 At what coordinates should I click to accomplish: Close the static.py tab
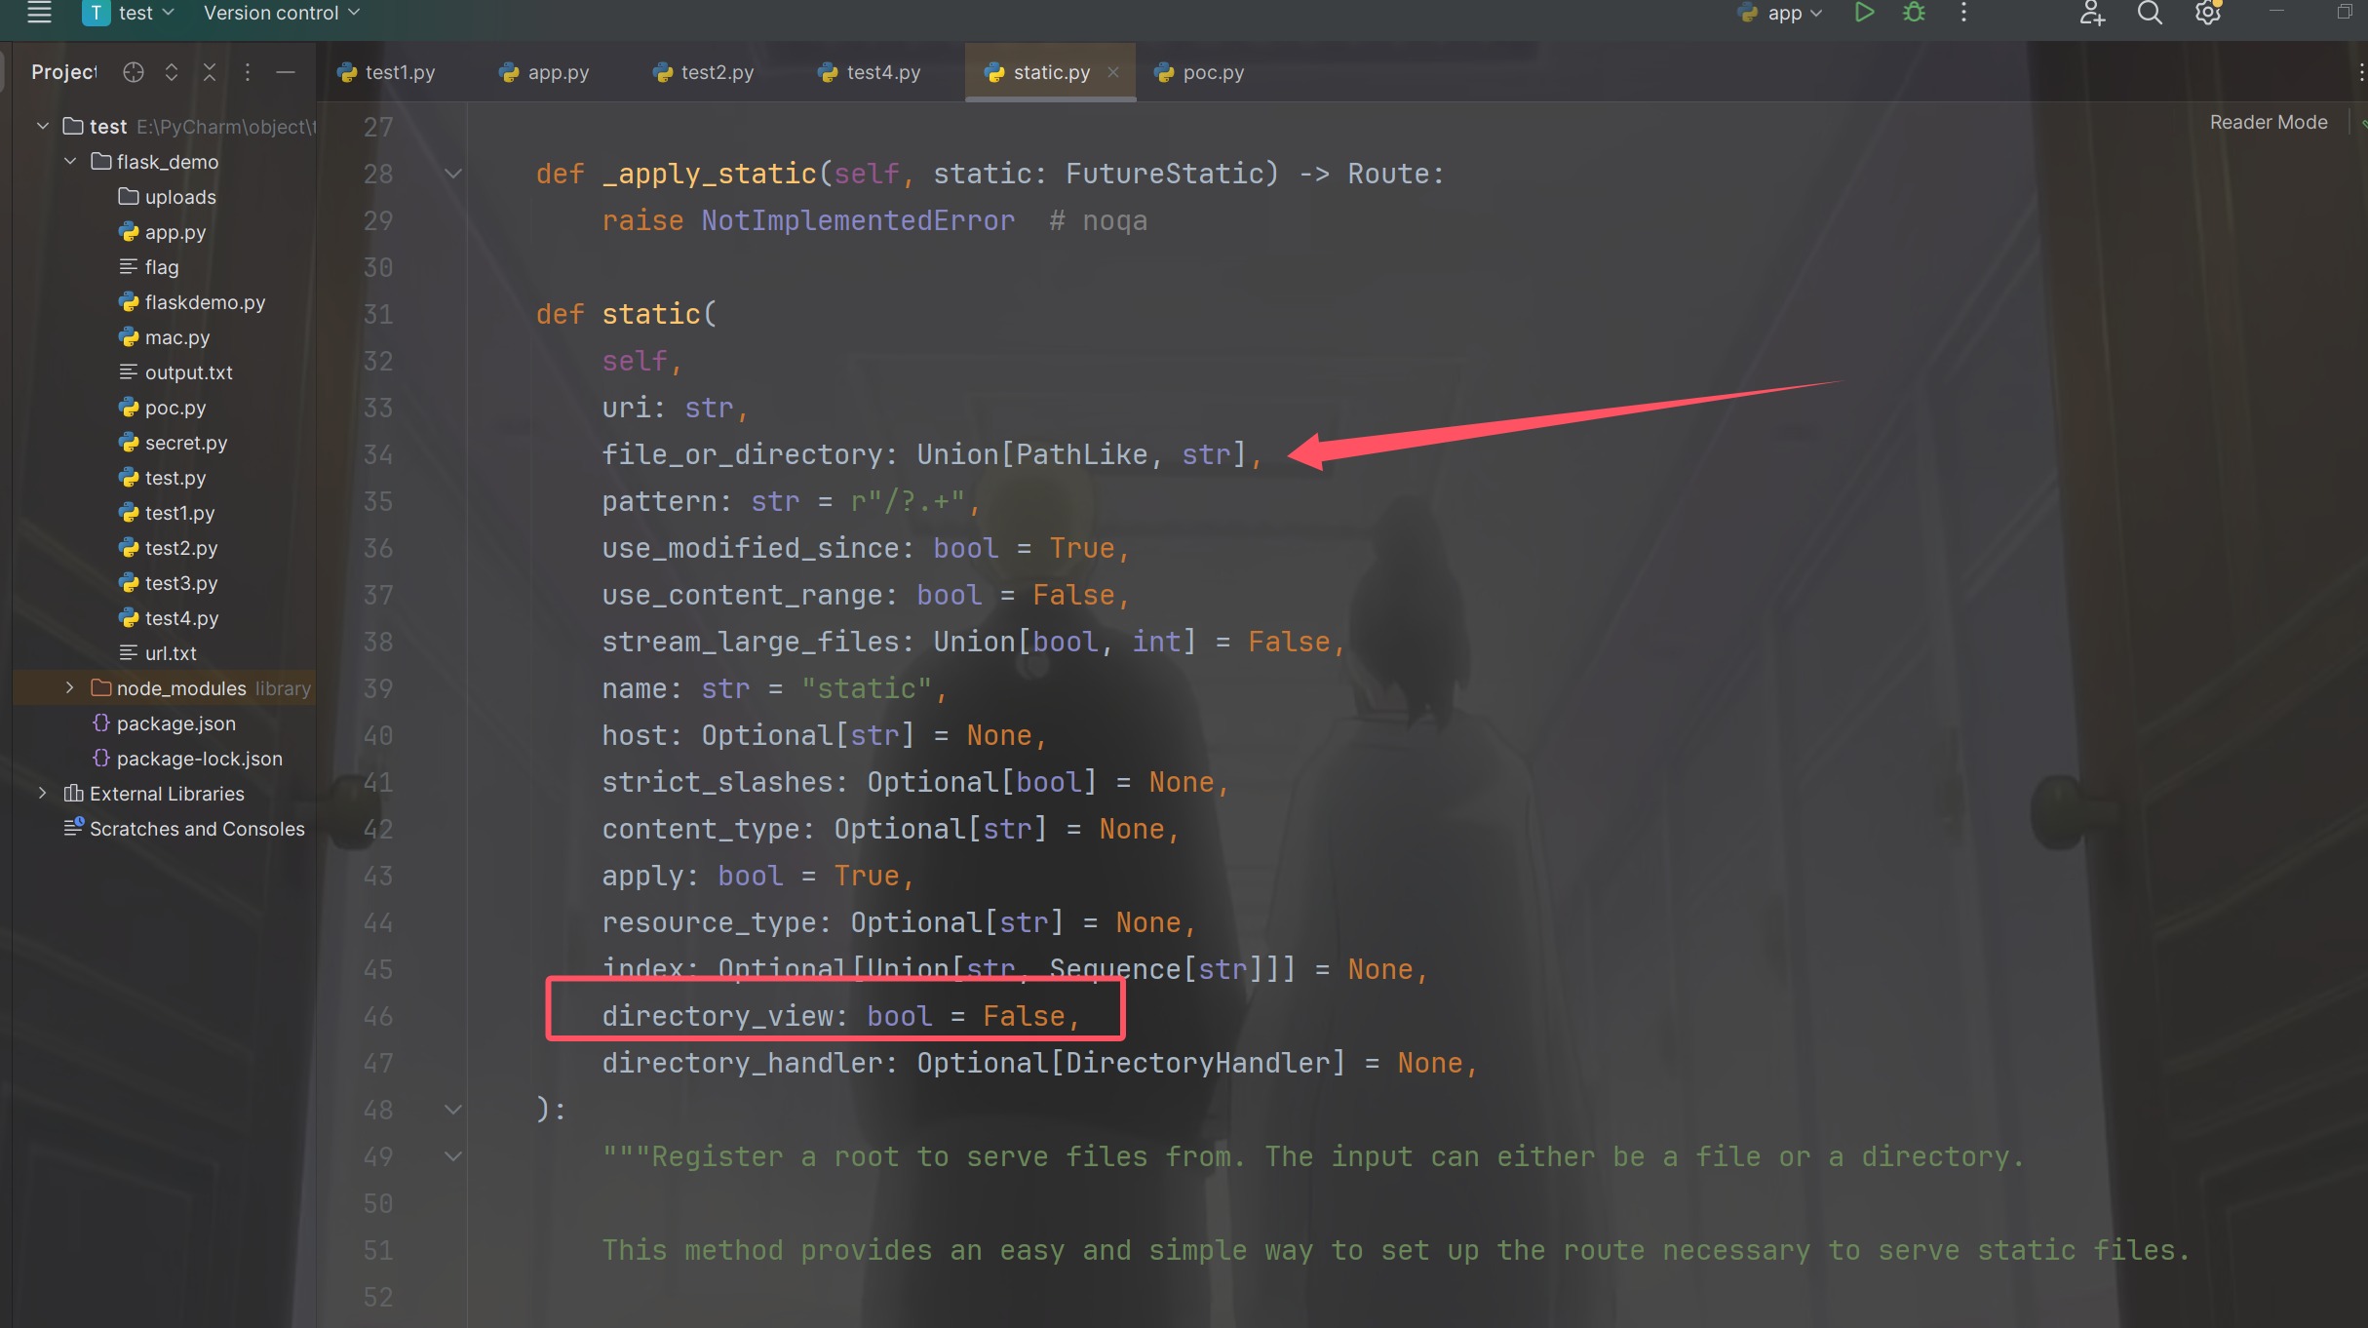(1113, 72)
